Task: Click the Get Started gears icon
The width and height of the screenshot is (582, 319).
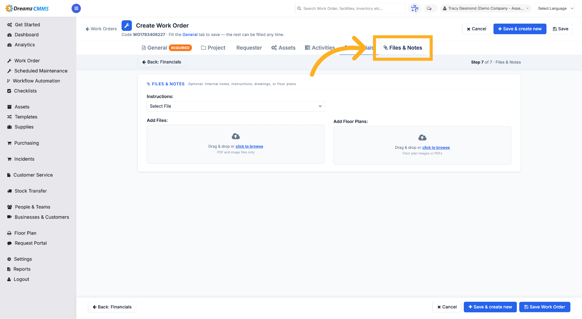Action: [x=9, y=25]
